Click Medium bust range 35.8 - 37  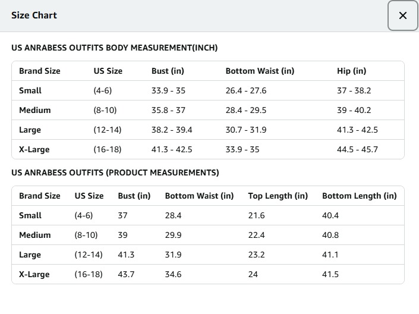[x=168, y=110]
